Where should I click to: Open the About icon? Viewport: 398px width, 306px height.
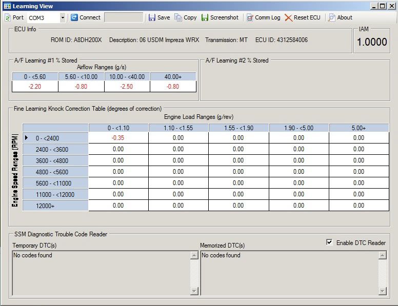(332, 17)
